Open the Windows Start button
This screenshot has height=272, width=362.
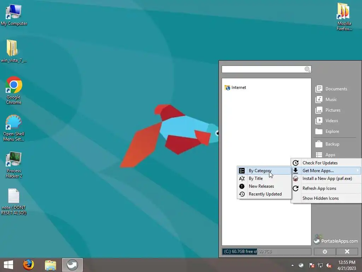[x=8, y=265]
